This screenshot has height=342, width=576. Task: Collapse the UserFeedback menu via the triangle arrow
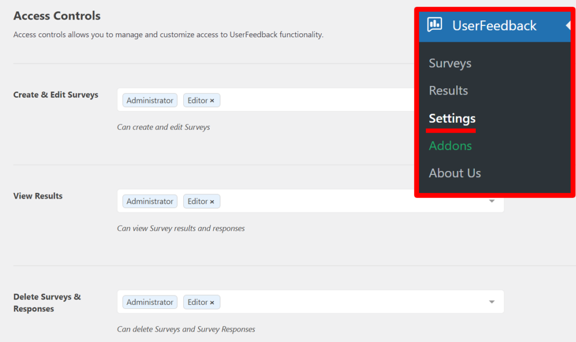click(x=569, y=25)
